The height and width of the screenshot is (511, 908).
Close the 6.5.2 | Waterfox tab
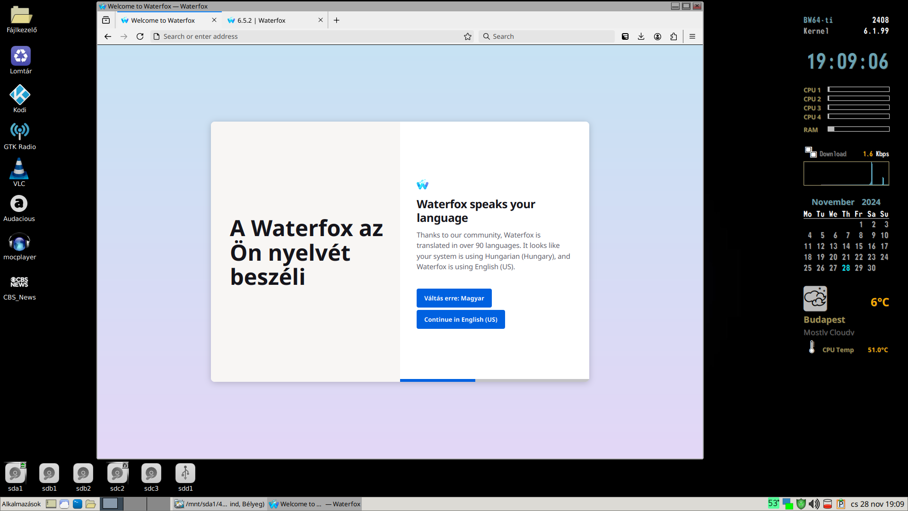pos(321,20)
